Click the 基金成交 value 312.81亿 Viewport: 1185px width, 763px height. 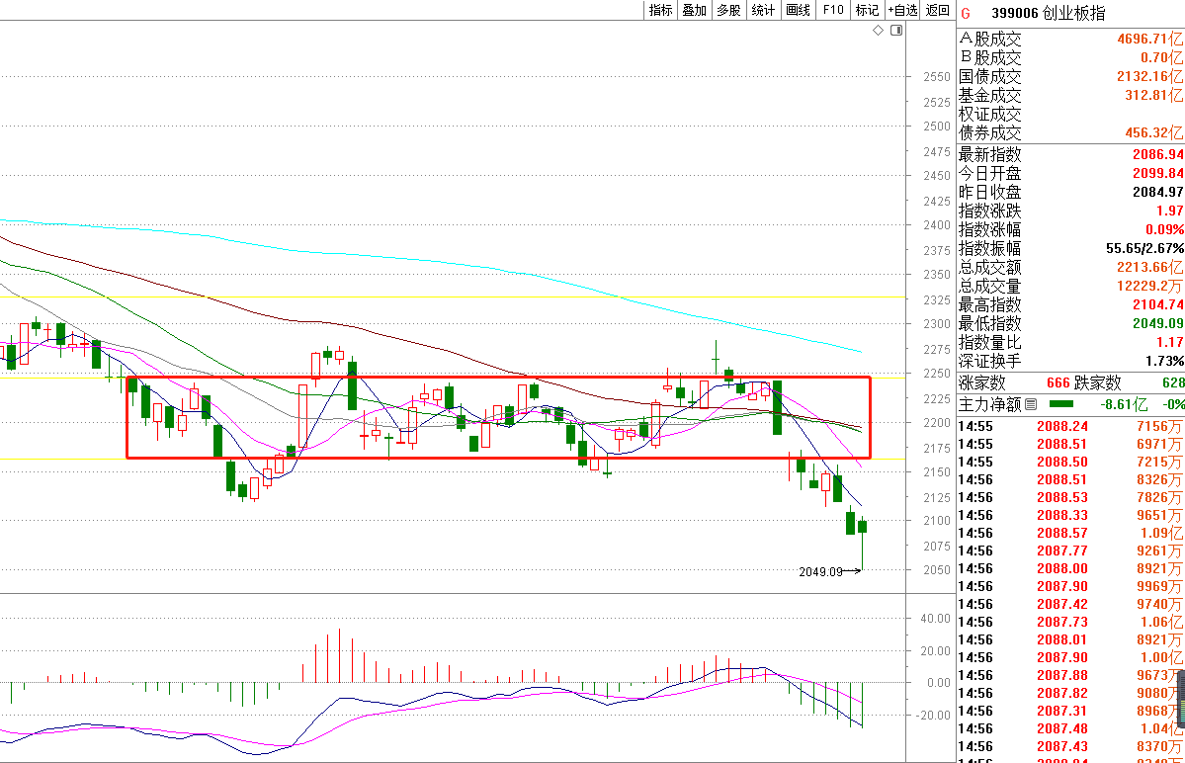[1154, 95]
